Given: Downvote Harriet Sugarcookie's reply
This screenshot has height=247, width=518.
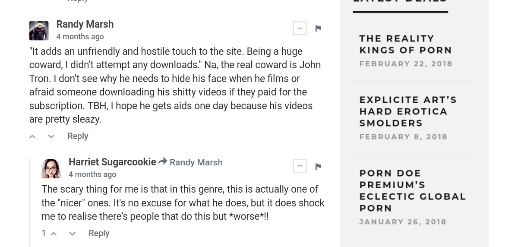Looking at the screenshot, I should click(x=73, y=234).
